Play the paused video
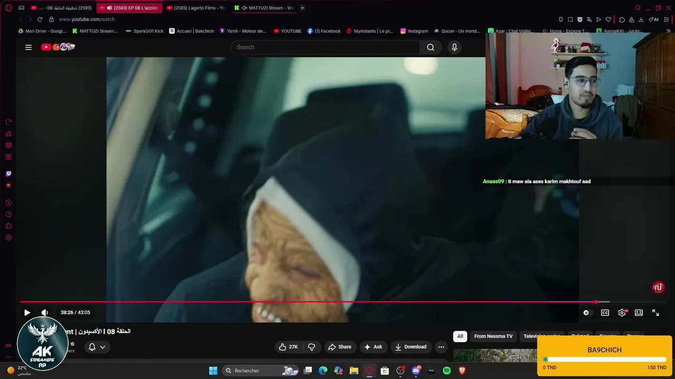 pos(27,313)
